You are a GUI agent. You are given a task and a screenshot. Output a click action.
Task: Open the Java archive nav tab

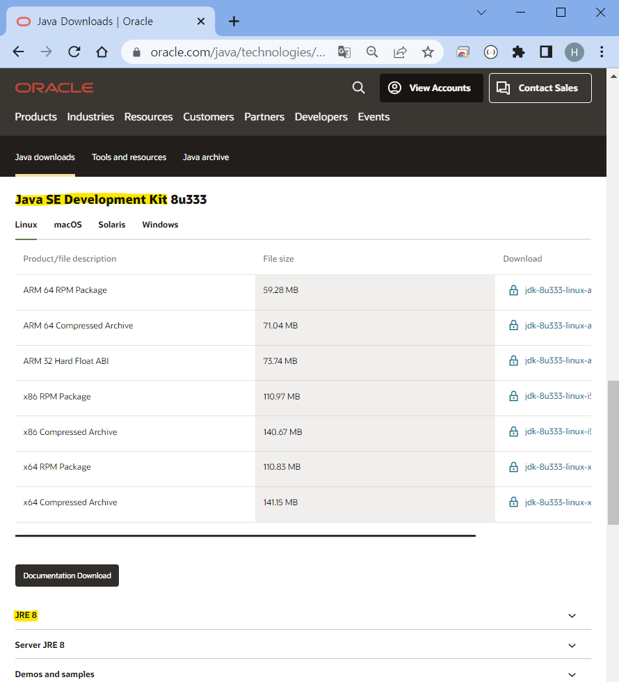pos(206,157)
